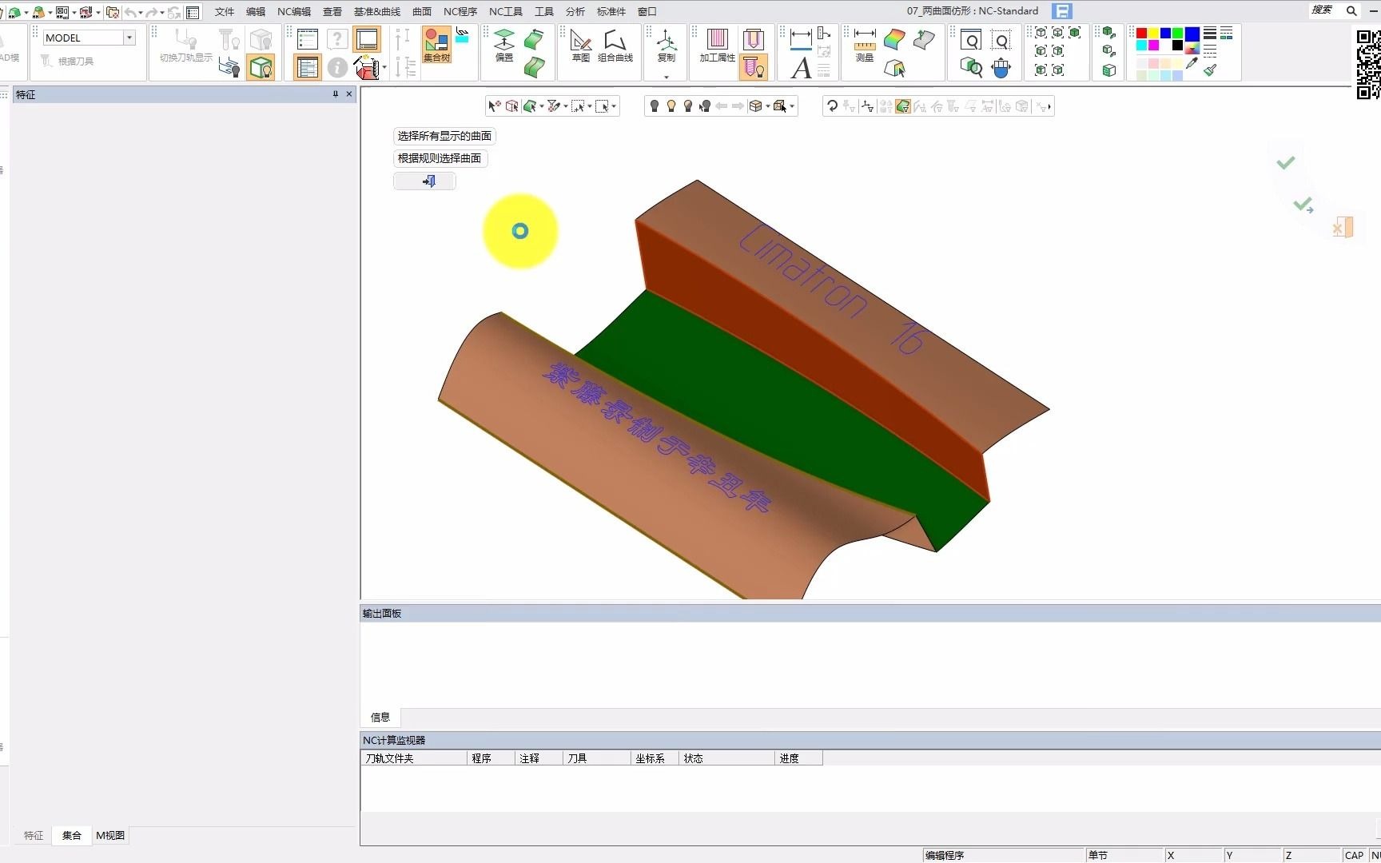Select the 草图 sketch tool
Viewport: 1381px width, 863px height.
[x=581, y=45]
